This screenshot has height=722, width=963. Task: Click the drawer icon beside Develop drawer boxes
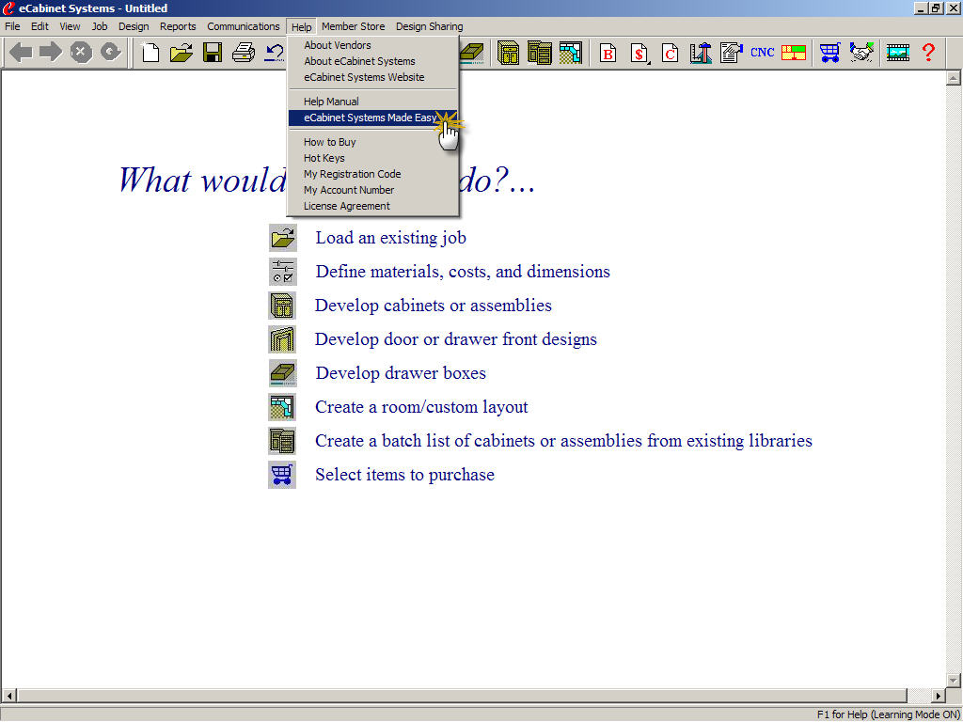coord(282,372)
